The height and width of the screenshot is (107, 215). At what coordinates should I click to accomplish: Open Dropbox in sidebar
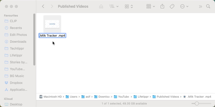13,83
